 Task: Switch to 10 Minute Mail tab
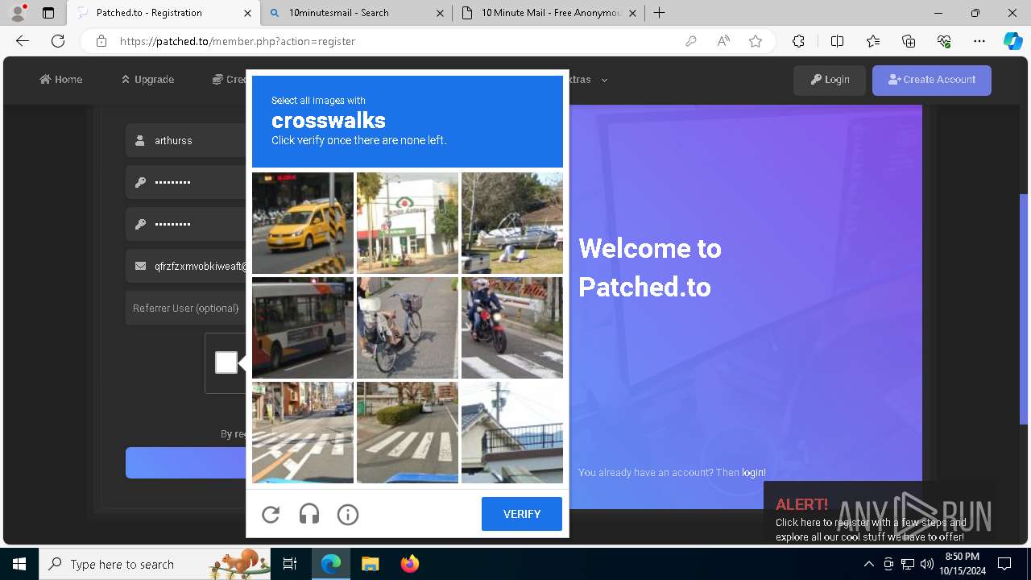[x=551, y=13]
